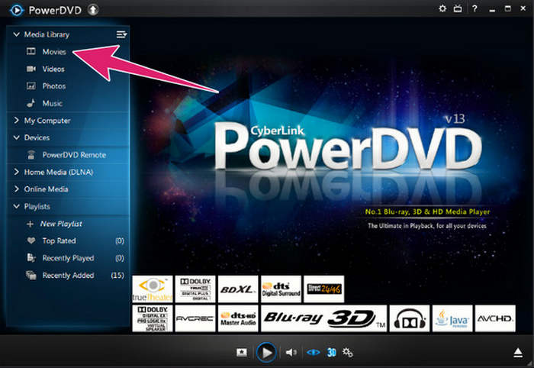Click the snapshot bookmark icon next to play

(242, 352)
